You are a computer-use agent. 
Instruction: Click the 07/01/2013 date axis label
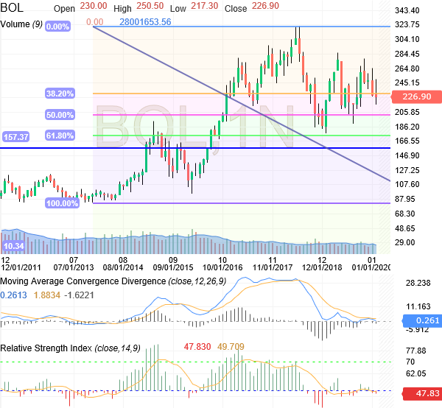[x=74, y=267]
